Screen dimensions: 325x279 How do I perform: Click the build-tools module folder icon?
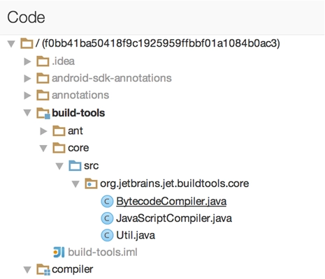coord(43,113)
